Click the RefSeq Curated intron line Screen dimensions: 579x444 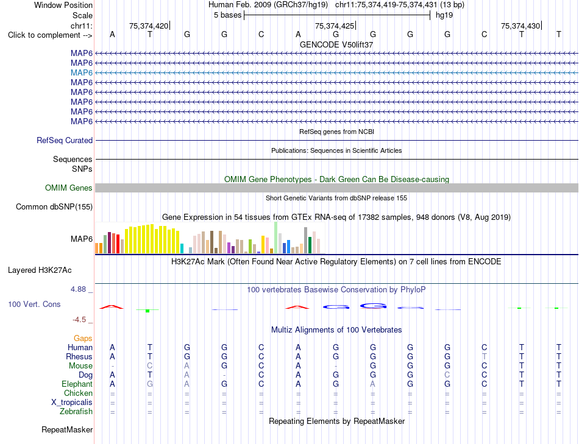[x=336, y=140]
